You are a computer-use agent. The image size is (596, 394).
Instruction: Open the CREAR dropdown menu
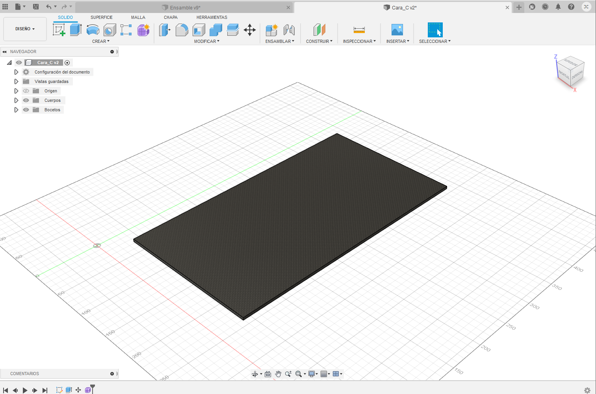tap(101, 41)
